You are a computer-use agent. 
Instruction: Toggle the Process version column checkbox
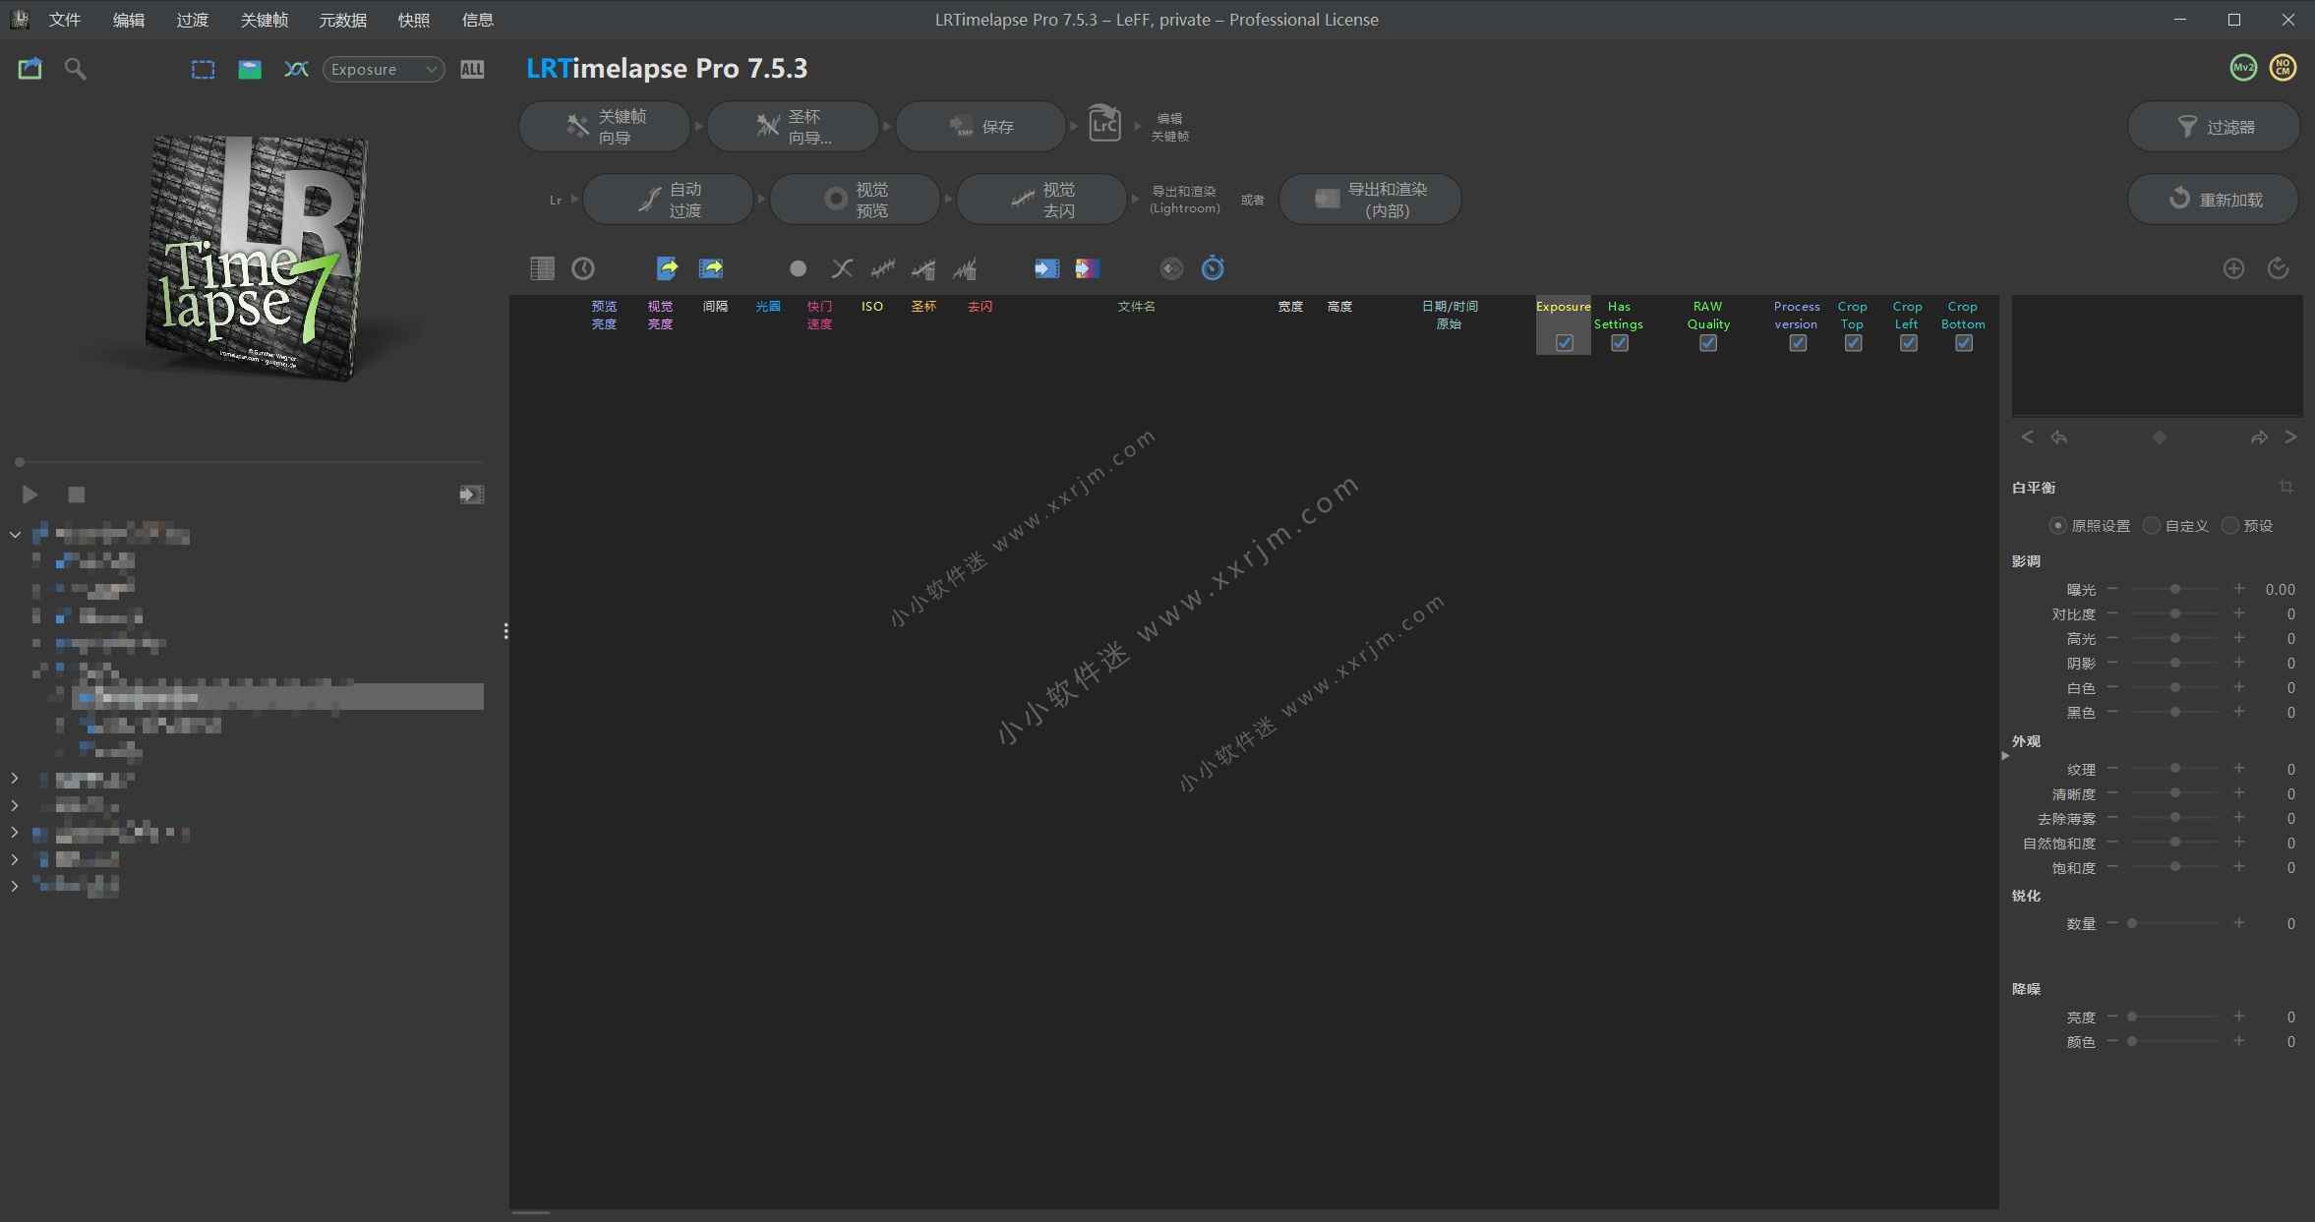[x=1798, y=343]
